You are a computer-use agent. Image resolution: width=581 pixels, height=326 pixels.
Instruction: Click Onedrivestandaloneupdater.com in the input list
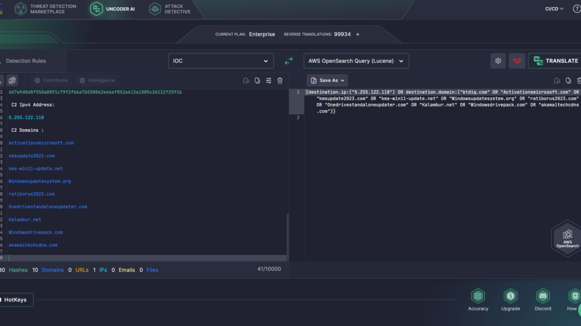click(48, 206)
